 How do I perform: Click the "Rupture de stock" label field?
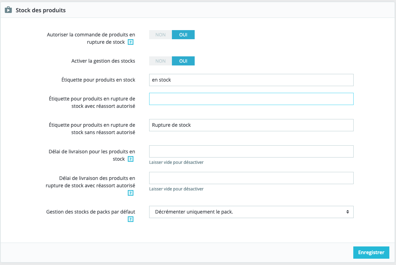tap(251, 125)
